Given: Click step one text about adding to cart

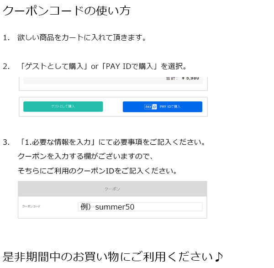Looking at the screenshot, I should point(82,37).
